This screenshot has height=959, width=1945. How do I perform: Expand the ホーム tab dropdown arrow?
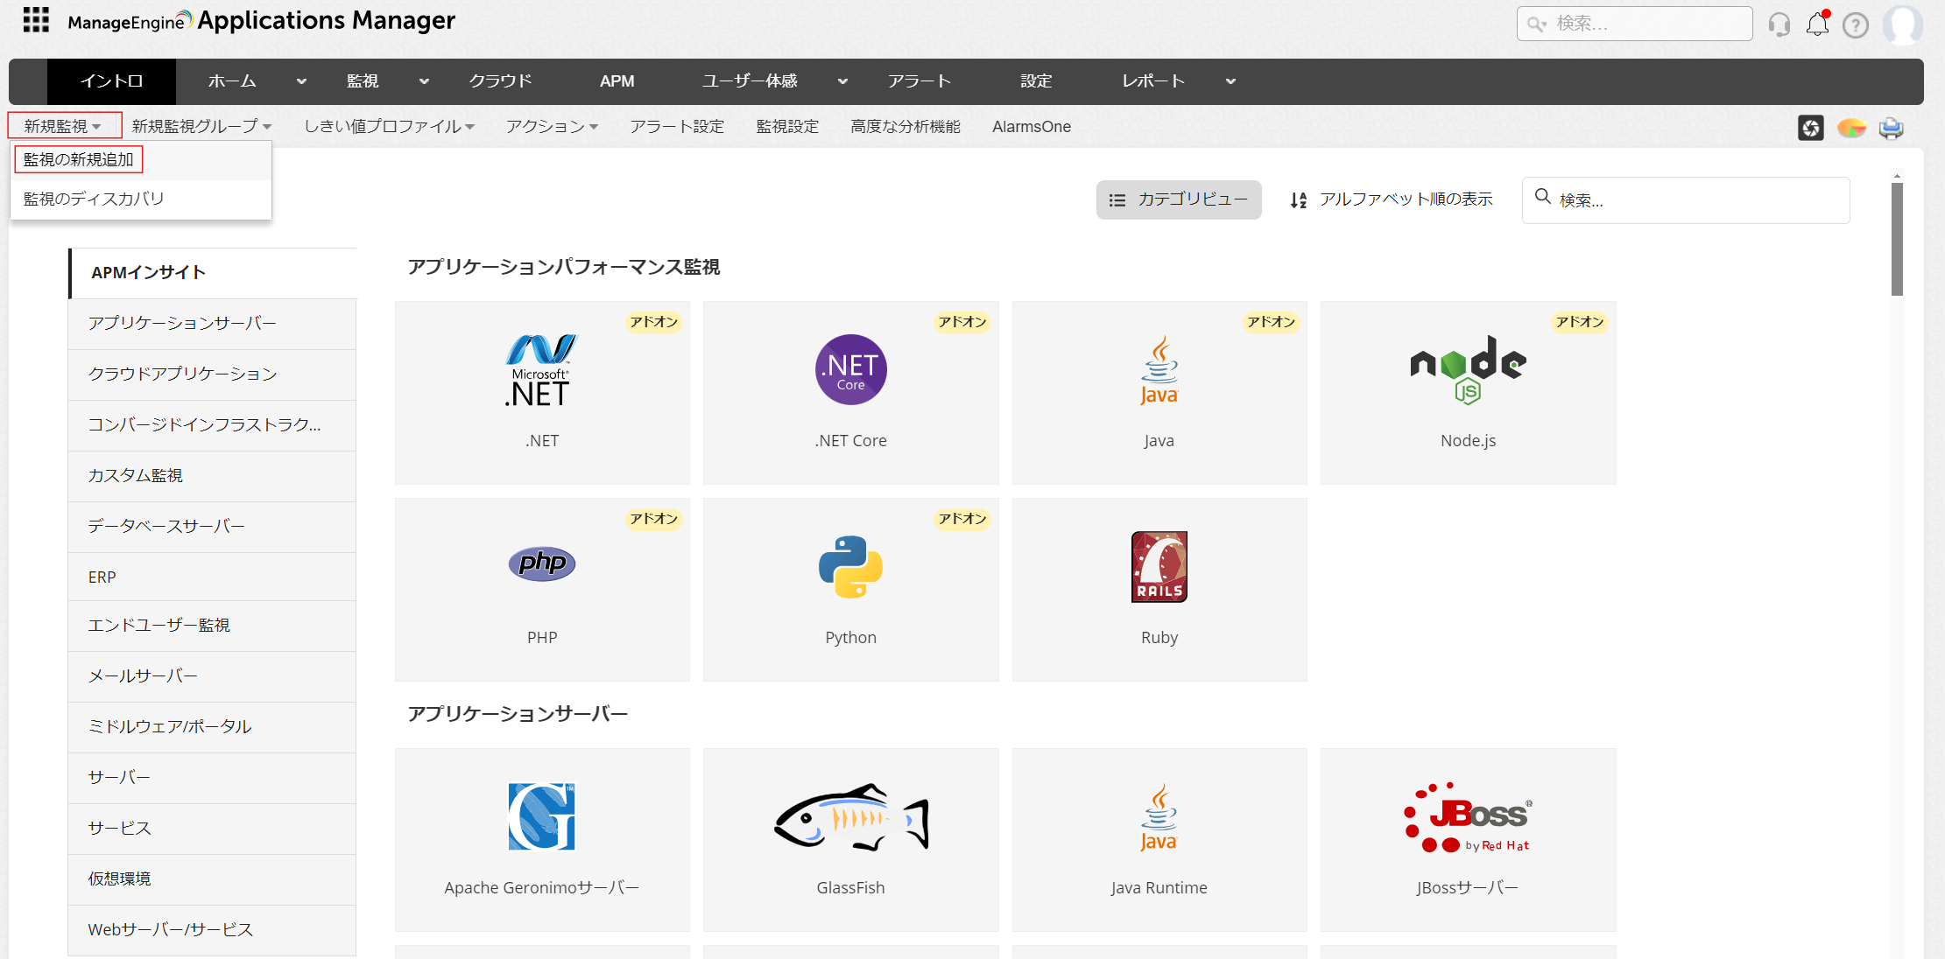(x=301, y=81)
